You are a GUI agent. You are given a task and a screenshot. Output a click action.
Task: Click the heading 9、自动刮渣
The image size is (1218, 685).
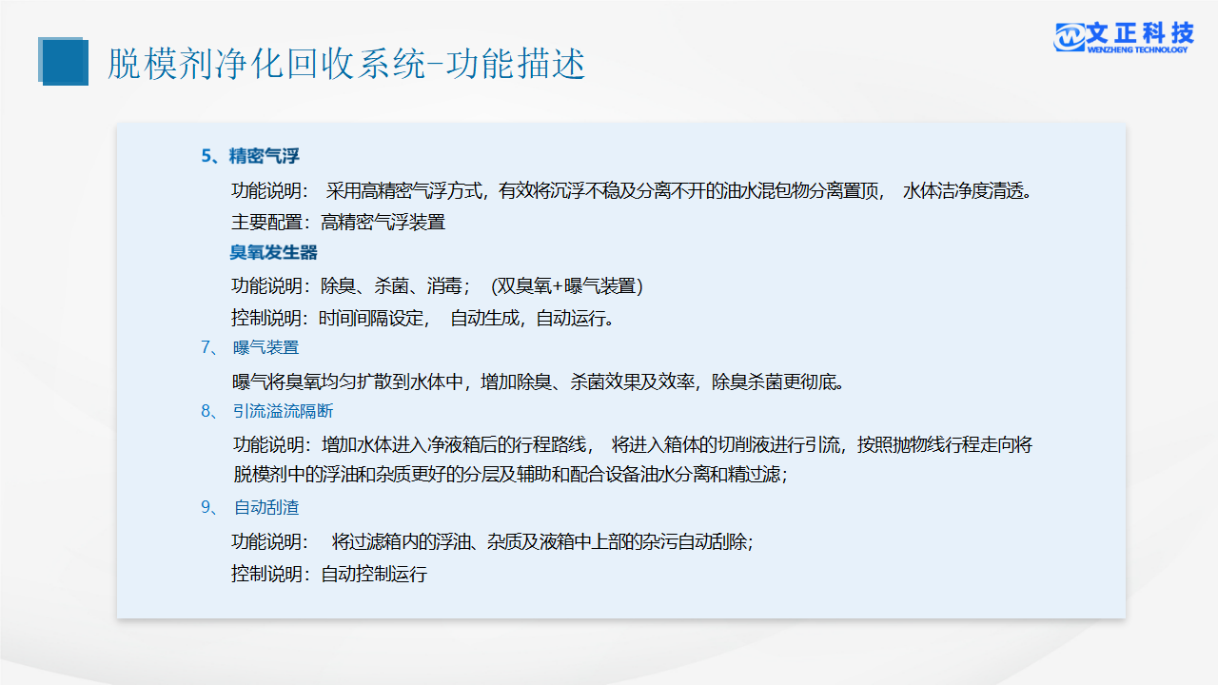click(x=250, y=507)
